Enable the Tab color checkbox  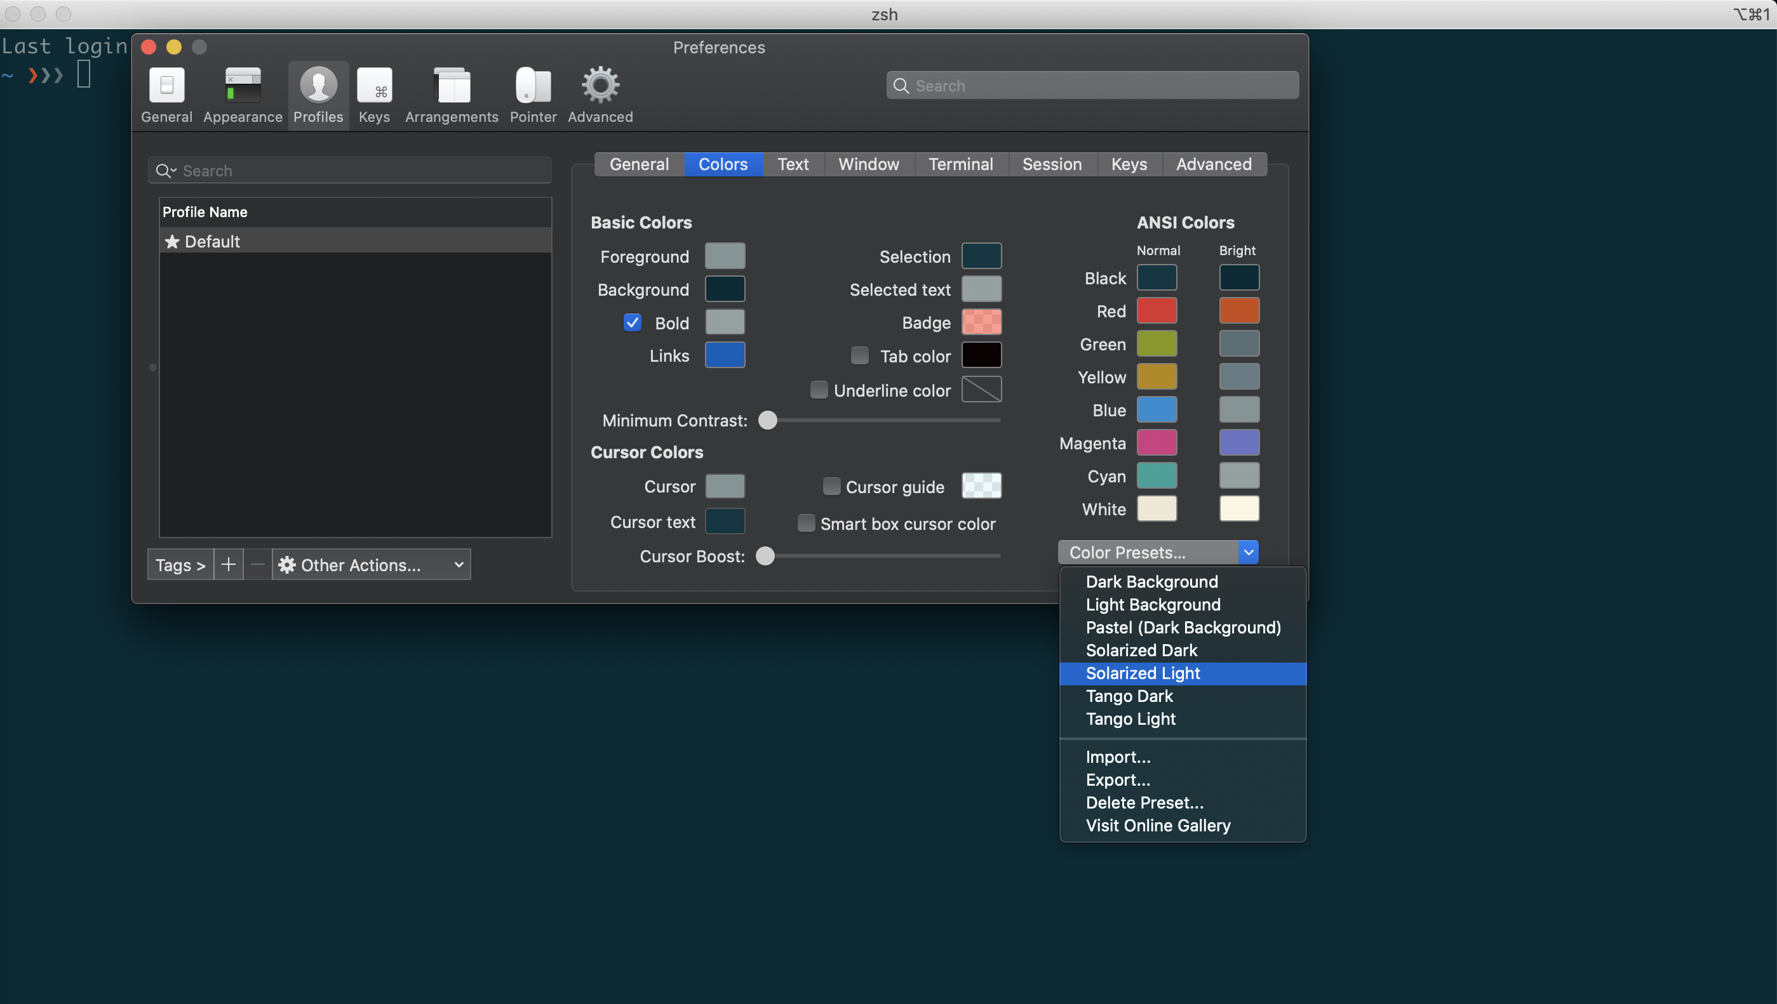[859, 356]
